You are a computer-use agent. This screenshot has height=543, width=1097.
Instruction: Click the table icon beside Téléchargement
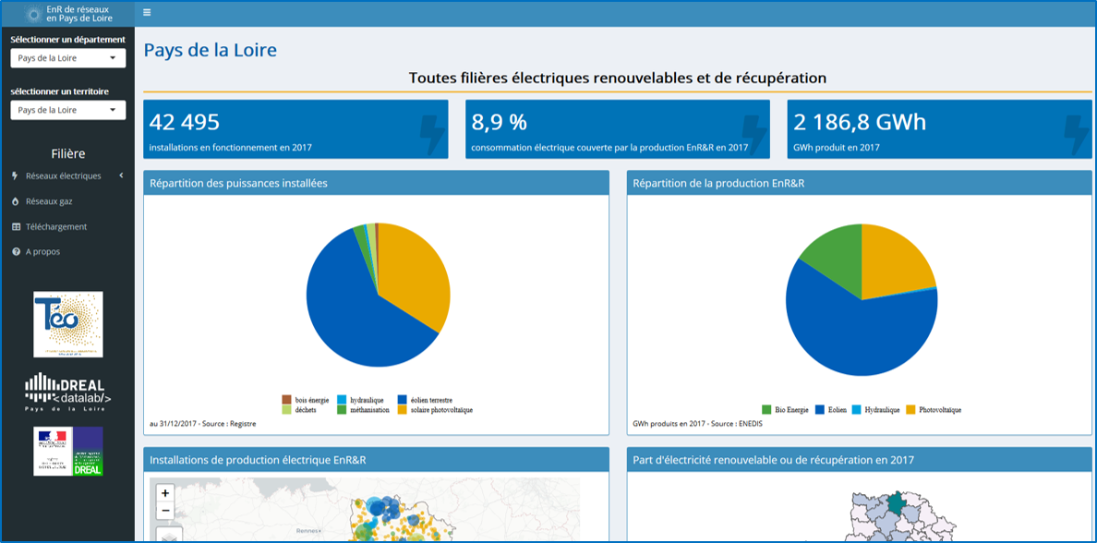[15, 226]
